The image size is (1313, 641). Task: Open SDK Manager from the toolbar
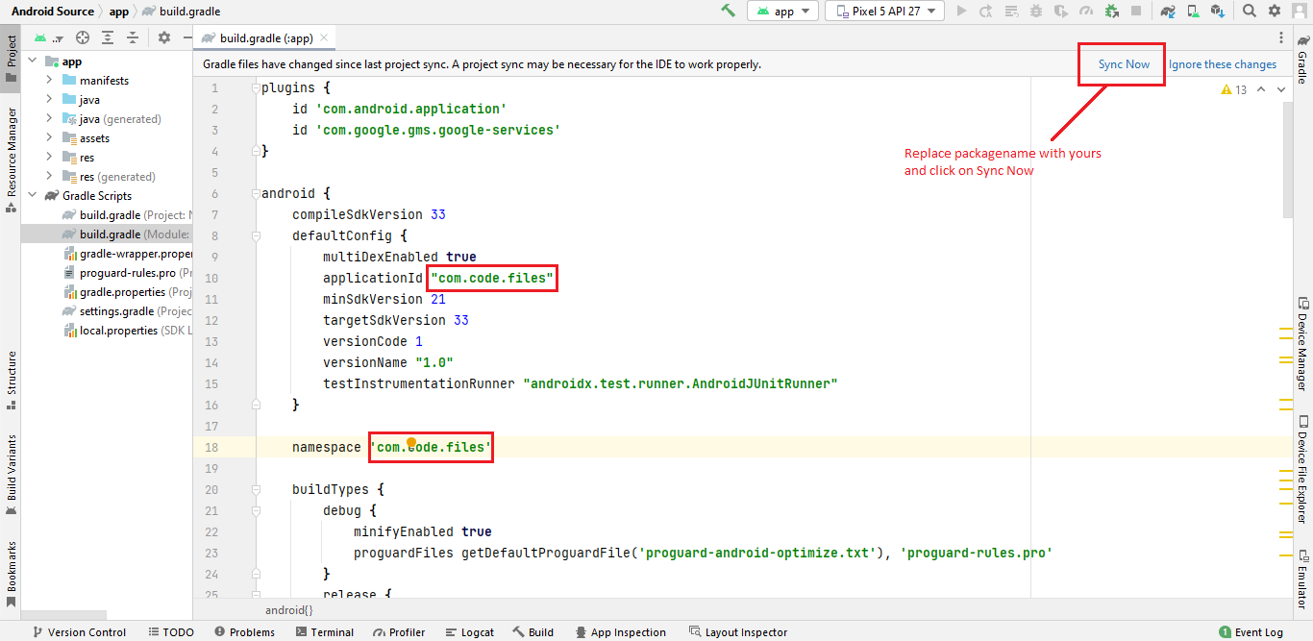[x=1218, y=11]
